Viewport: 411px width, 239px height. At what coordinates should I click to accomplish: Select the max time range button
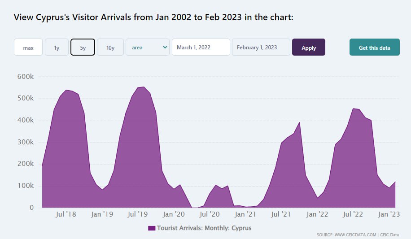point(28,47)
